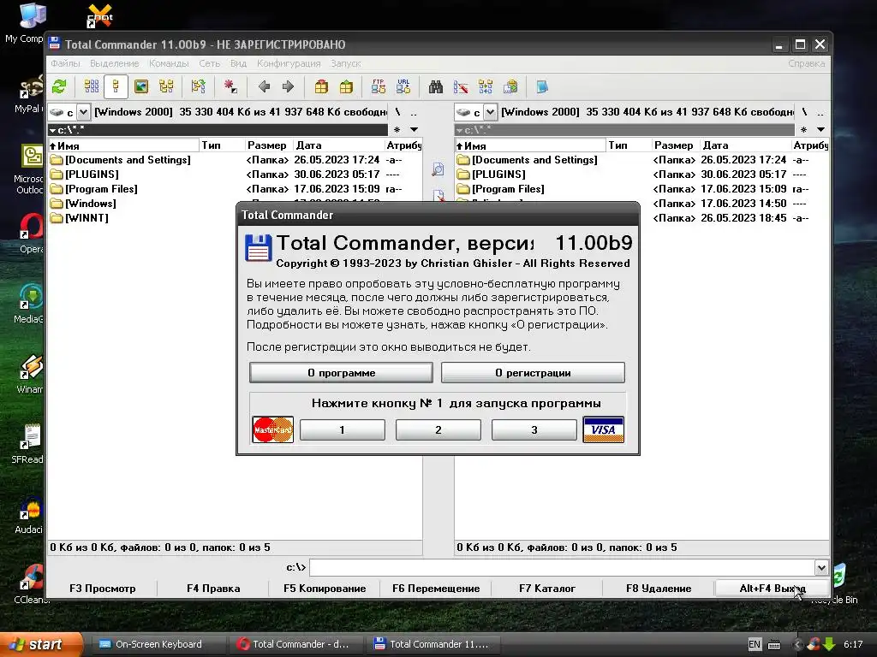This screenshot has width=877, height=657.
Task: Open left panel directory history arrow
Action: point(415,130)
